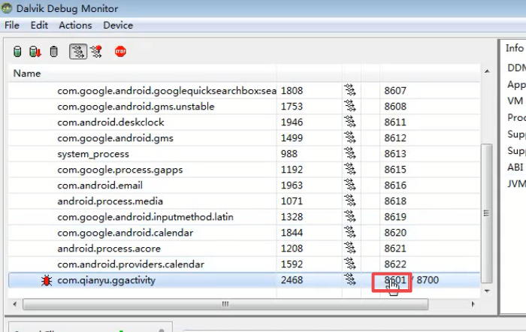The width and height of the screenshot is (526, 332).
Task: Click the horizontal scrollbar left arrow
Action: (x=14, y=304)
